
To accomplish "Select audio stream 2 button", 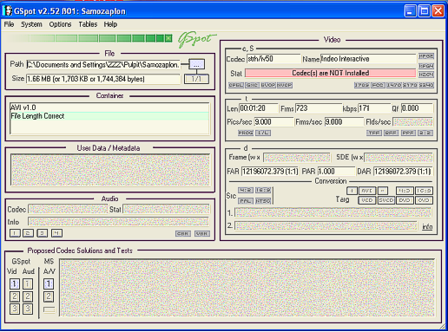I will (28, 233).
